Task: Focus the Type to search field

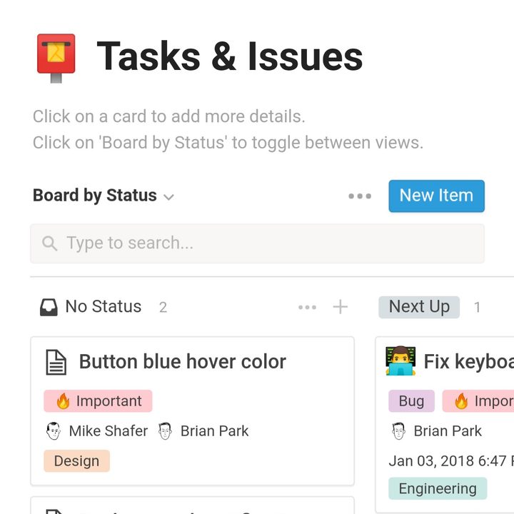Action: (257, 243)
